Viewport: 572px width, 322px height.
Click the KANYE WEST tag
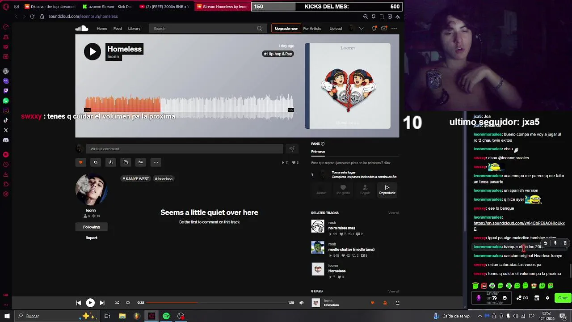pyautogui.click(x=136, y=179)
